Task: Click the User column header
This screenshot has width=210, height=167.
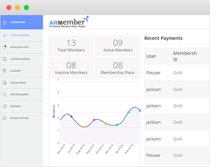Action: 151,56
